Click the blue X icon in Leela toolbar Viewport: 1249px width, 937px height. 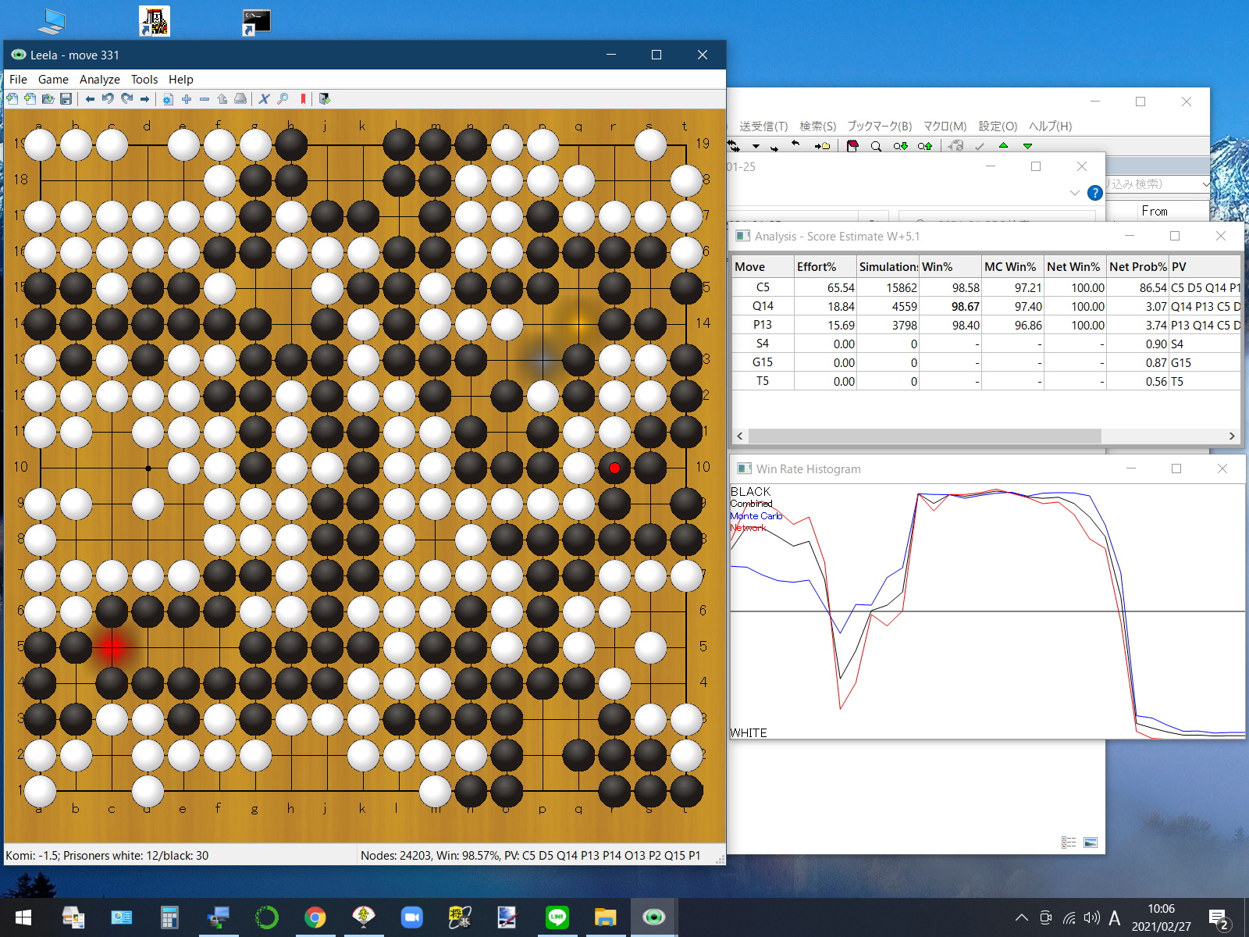(x=264, y=99)
